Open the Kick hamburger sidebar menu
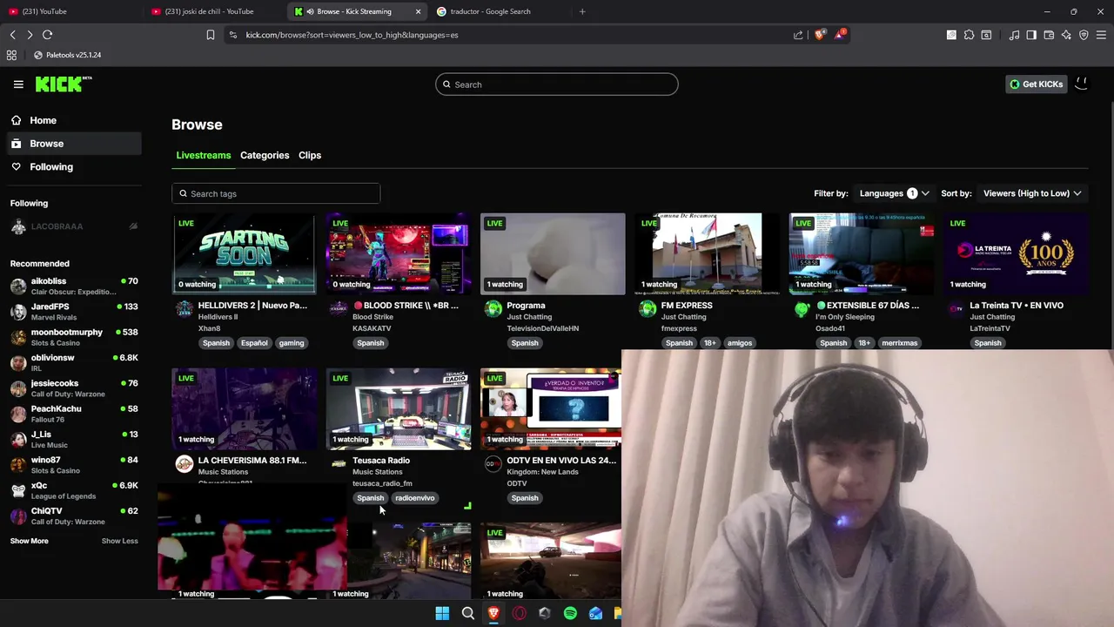 (18, 84)
